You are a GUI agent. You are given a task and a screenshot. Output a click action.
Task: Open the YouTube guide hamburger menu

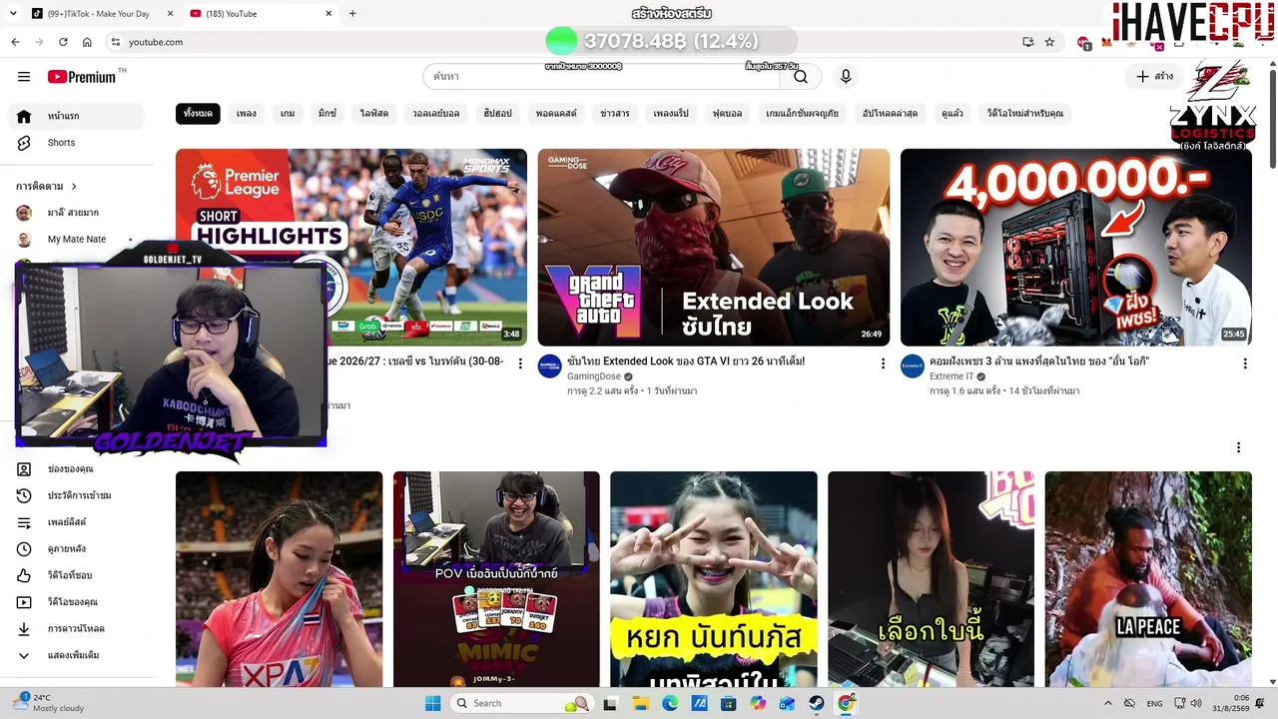pyautogui.click(x=24, y=77)
